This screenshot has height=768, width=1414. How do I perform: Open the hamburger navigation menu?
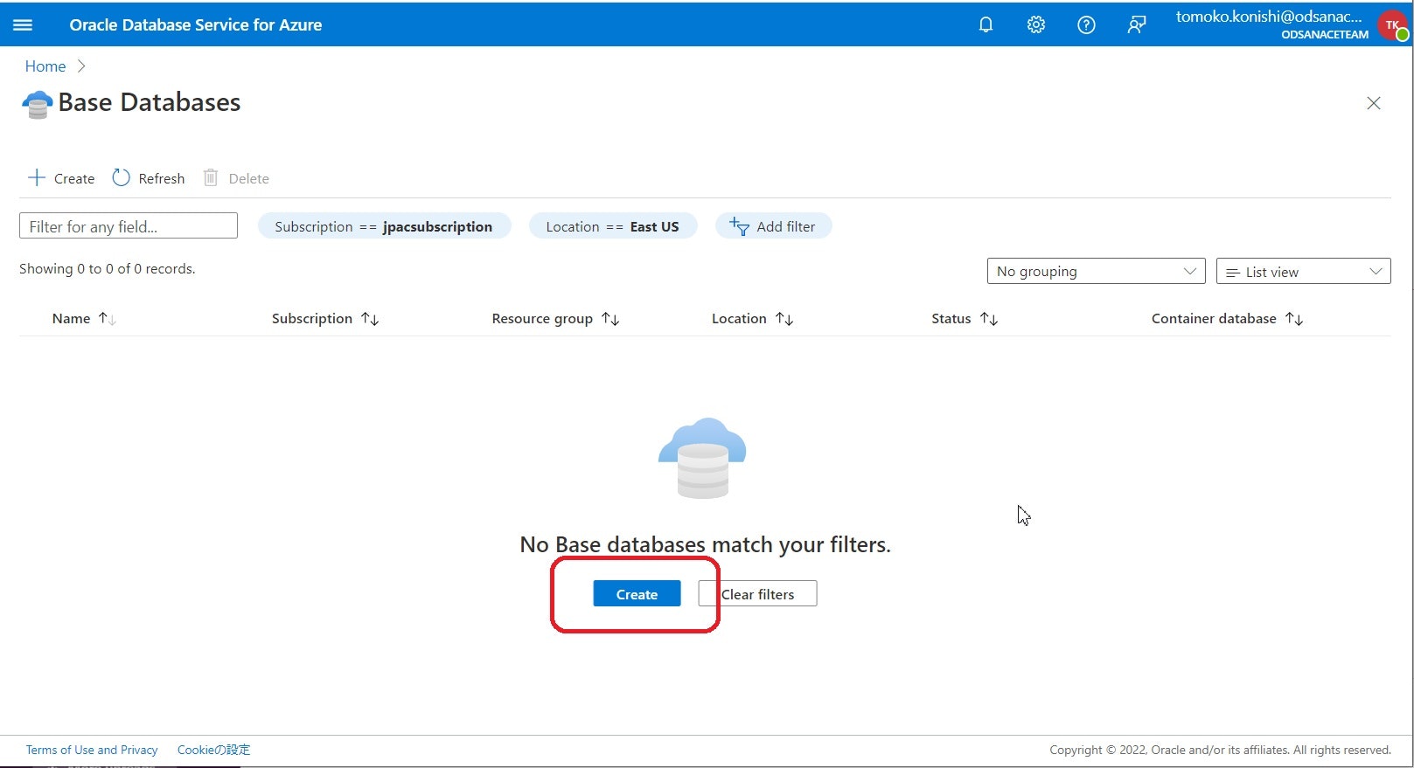tap(23, 24)
